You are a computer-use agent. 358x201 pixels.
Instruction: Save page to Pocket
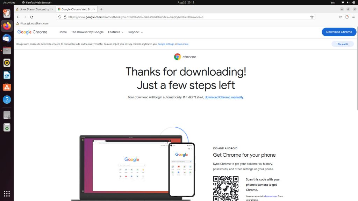click(340, 17)
